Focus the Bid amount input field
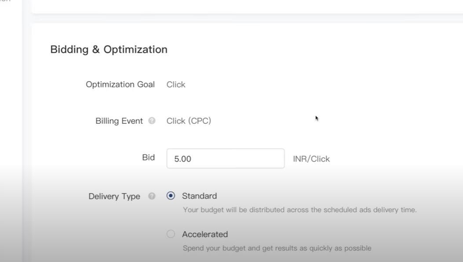The image size is (463, 262). tap(226, 158)
